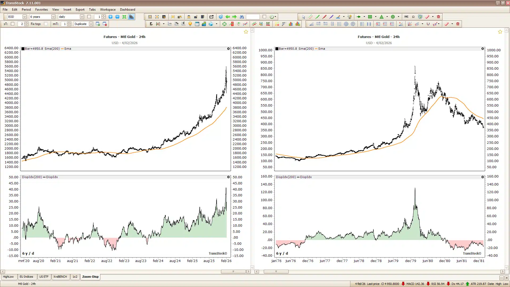Screen dimensions: 510x287
Task: Toggle the percentage scale display
Action: point(177,24)
